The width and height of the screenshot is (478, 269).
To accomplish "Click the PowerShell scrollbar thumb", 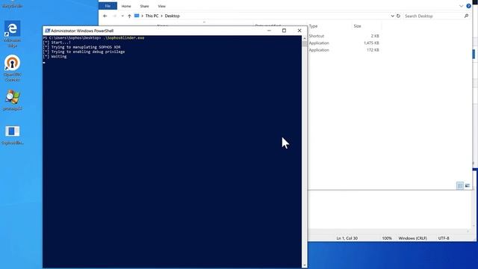I will click(x=305, y=43).
